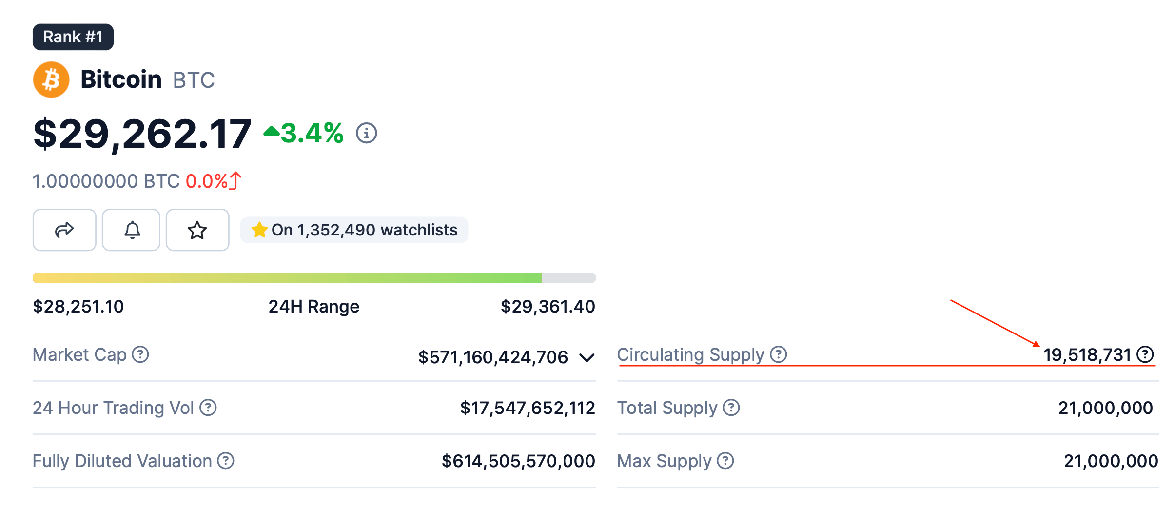Click the $29,262.17 price value
This screenshot has height=509, width=1175.
142,134
